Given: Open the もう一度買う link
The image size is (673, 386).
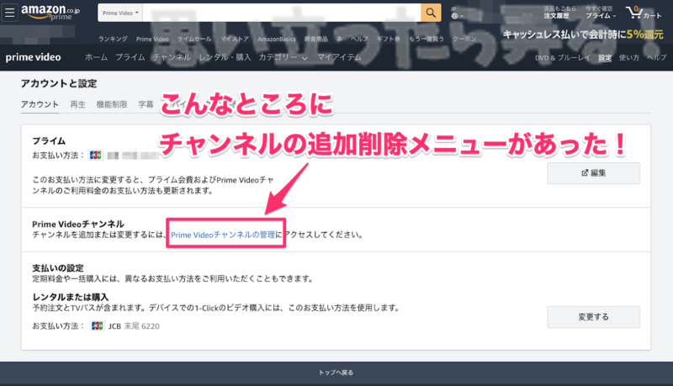Looking at the screenshot, I should [x=427, y=39].
